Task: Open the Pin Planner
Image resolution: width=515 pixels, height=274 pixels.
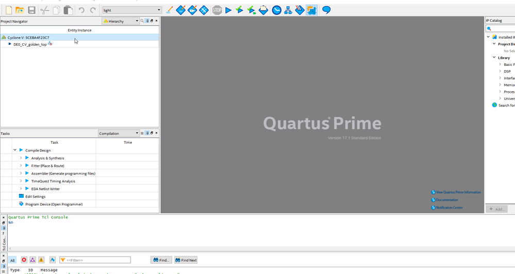Action: 192,10
